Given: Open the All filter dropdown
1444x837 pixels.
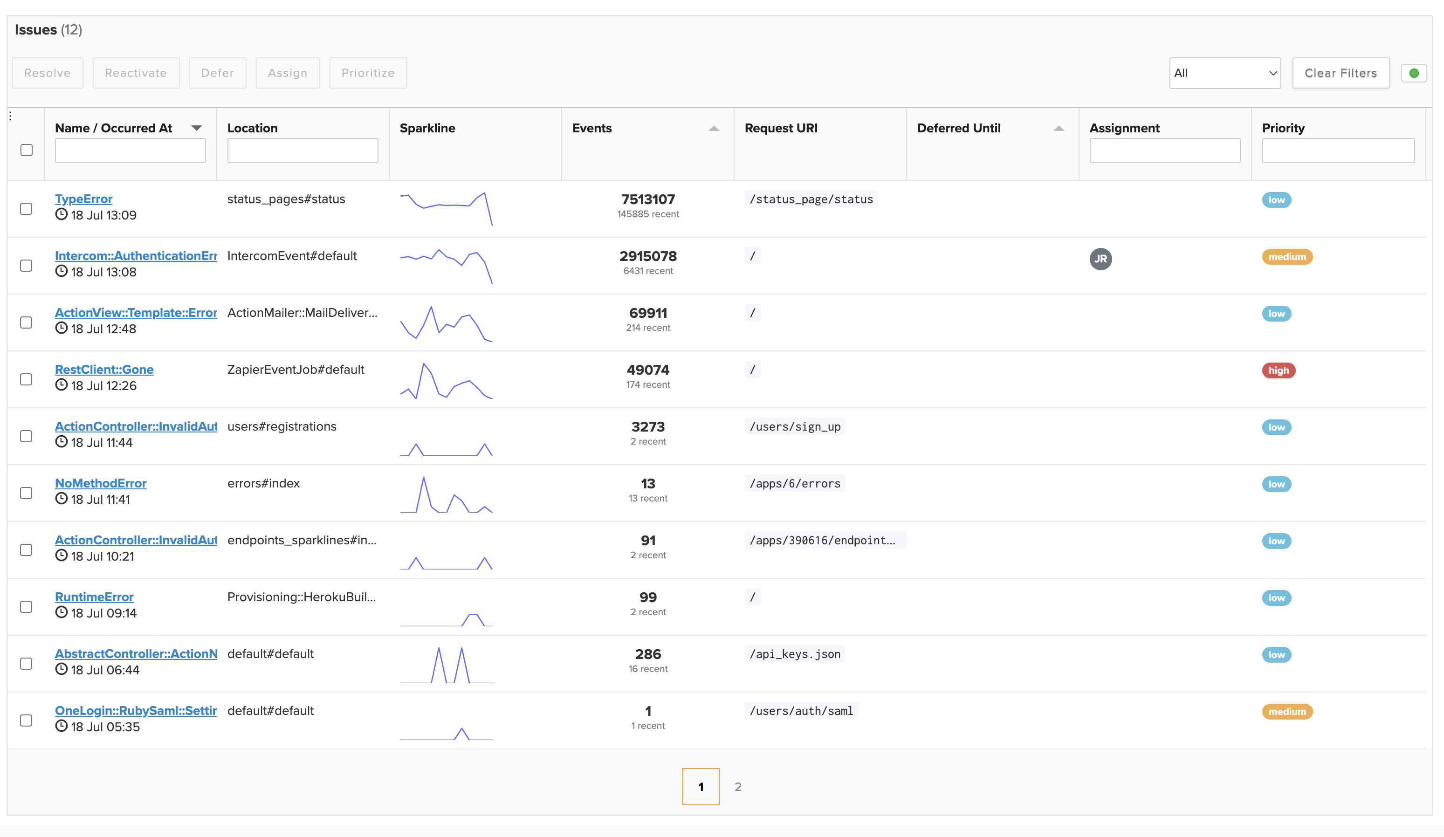Looking at the screenshot, I should point(1224,73).
